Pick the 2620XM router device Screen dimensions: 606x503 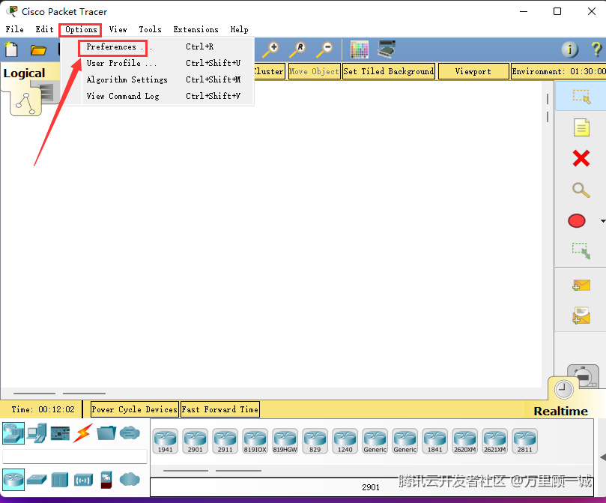coord(465,441)
